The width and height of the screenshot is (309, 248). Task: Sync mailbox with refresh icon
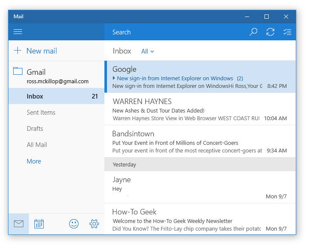pos(270,32)
